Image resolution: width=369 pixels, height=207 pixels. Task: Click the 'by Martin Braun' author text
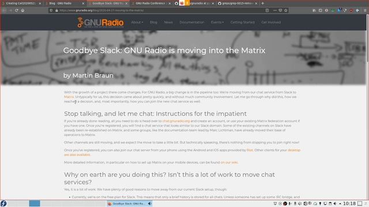click(x=88, y=75)
